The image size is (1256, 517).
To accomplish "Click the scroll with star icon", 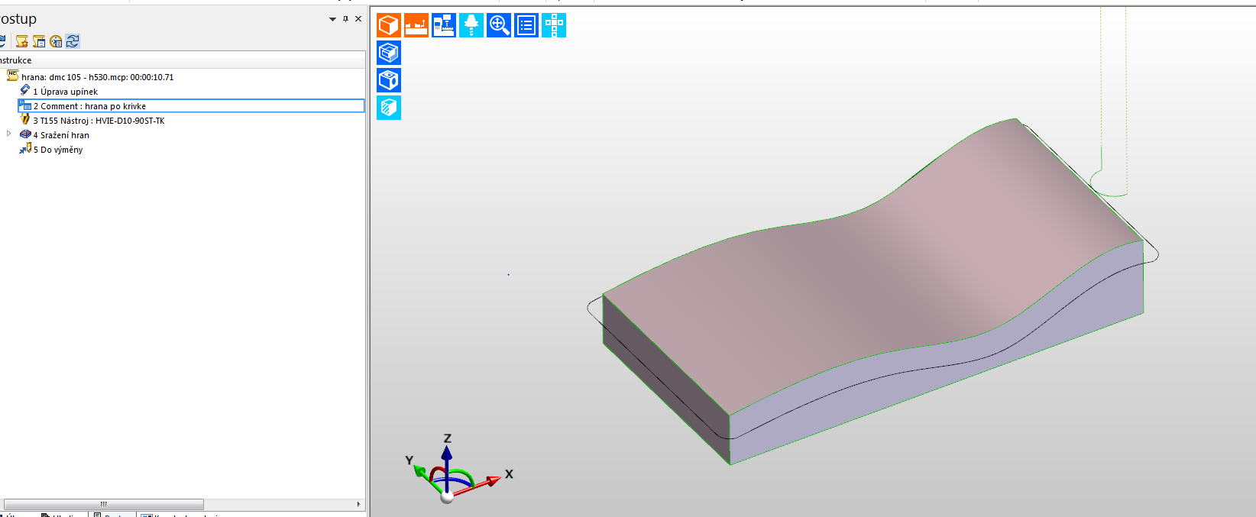I will click(x=22, y=41).
